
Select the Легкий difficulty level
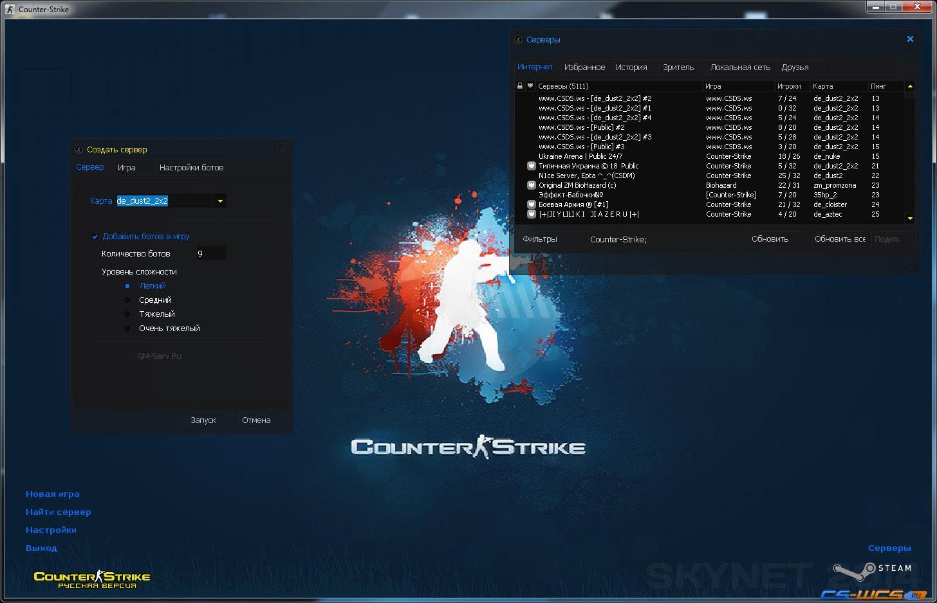[x=127, y=286]
